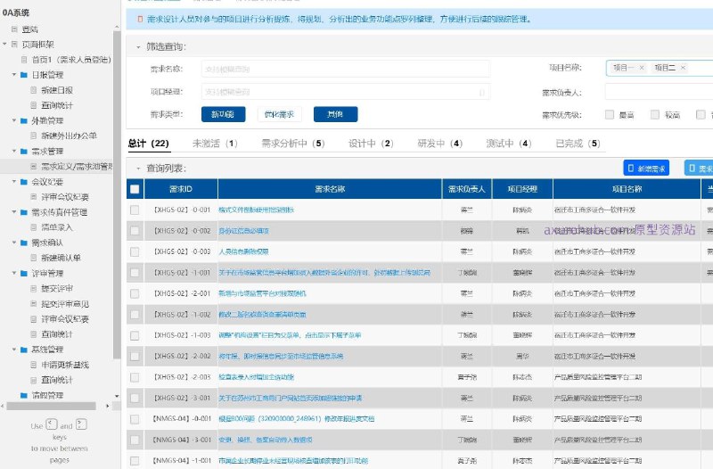
Task: Collapse the 查询列表 section
Action: click(x=138, y=169)
